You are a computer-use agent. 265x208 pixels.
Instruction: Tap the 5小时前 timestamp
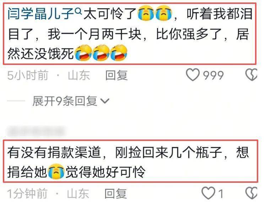coord(28,75)
